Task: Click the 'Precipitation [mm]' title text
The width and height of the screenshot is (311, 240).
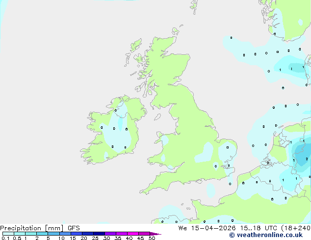Action: tap(32, 228)
